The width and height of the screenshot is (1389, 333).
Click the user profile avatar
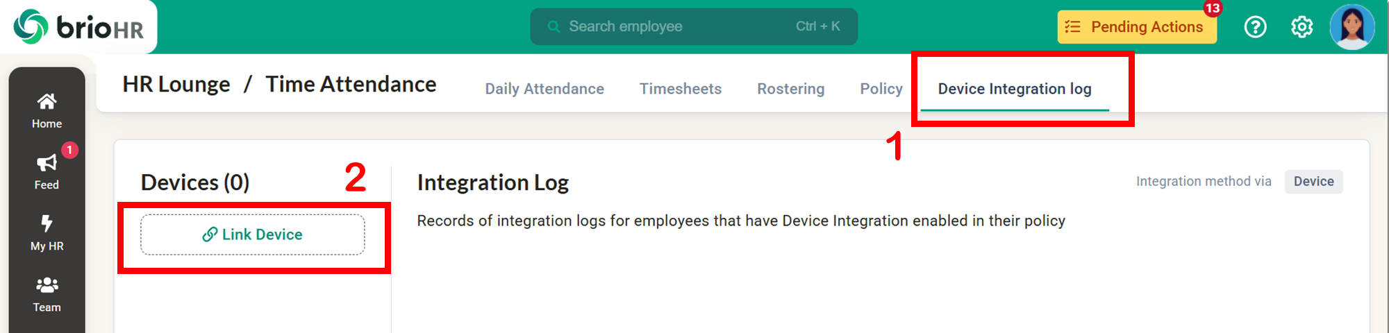pos(1351,27)
